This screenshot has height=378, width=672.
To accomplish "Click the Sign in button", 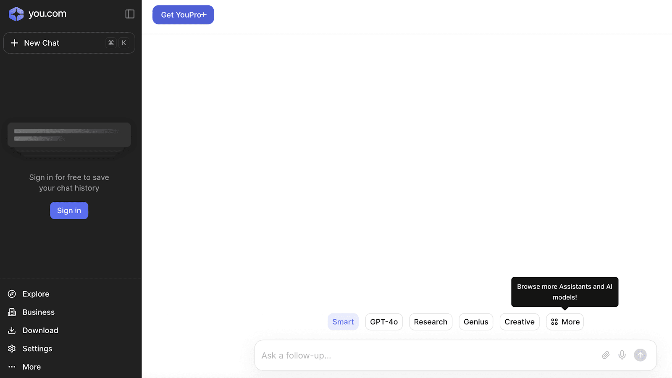I will pos(69,210).
